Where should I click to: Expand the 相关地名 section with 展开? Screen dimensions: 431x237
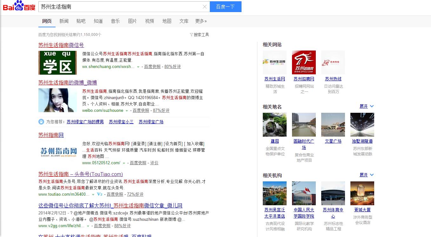pyautogui.click(x=367, y=106)
